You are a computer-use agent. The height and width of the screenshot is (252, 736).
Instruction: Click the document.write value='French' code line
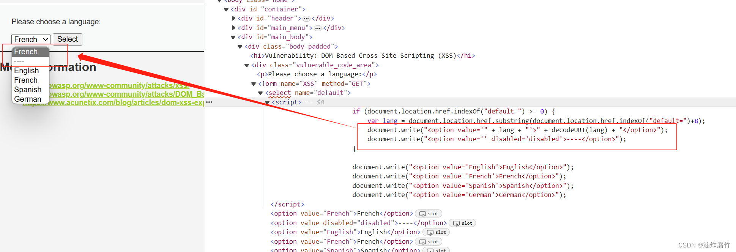pos(459,176)
